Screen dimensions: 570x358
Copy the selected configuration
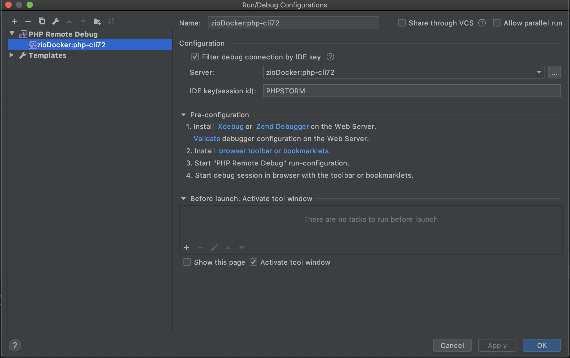click(42, 21)
